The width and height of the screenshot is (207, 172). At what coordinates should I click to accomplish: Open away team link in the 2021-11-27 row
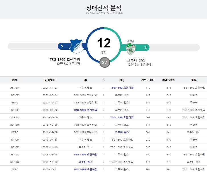[122, 88]
